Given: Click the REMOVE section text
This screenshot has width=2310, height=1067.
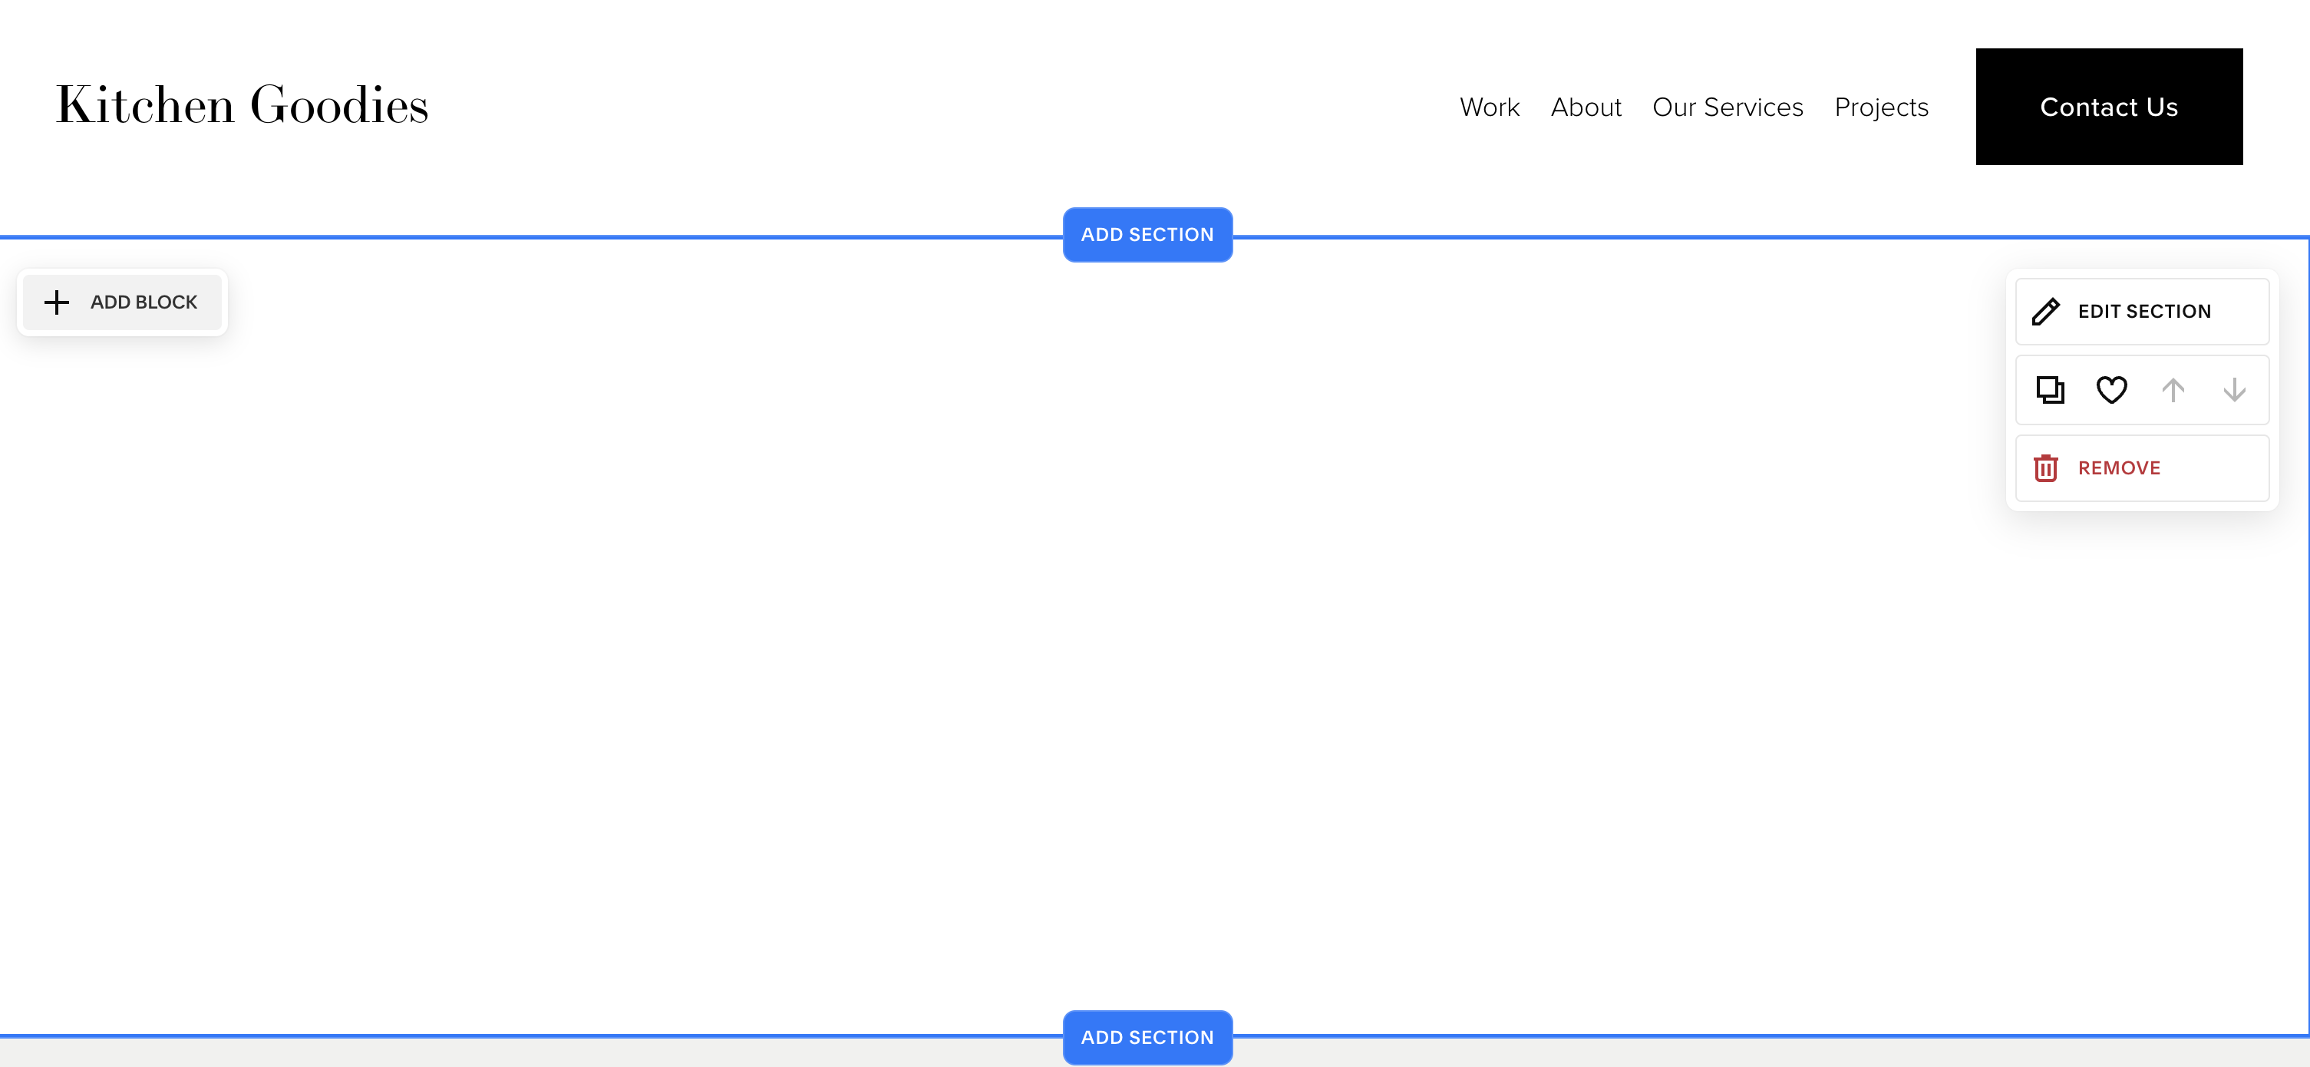Looking at the screenshot, I should [2119, 468].
